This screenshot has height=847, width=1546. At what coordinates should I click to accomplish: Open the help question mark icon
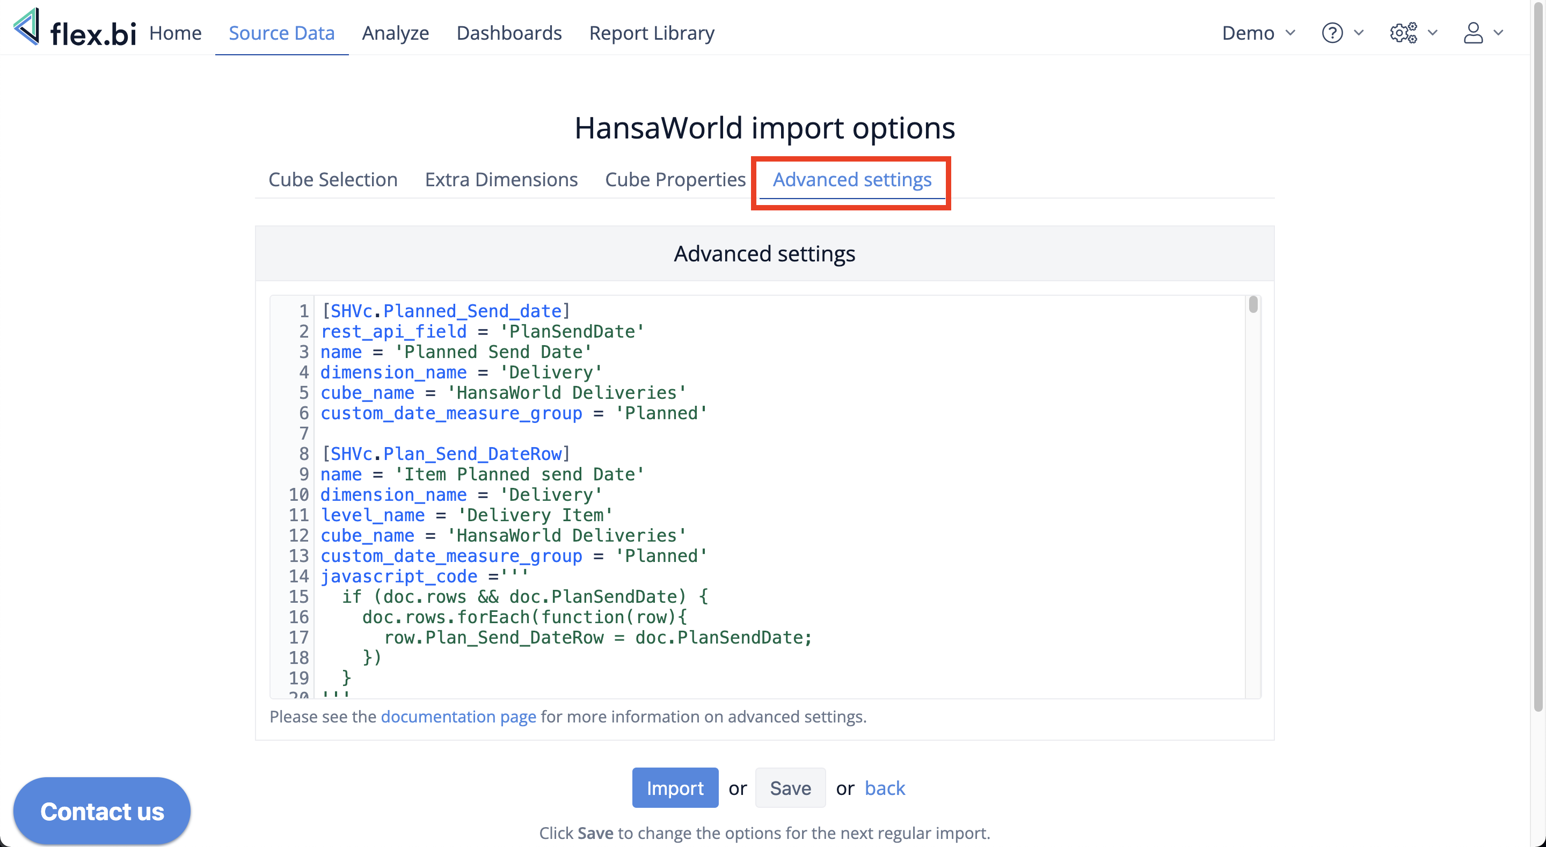(1332, 32)
